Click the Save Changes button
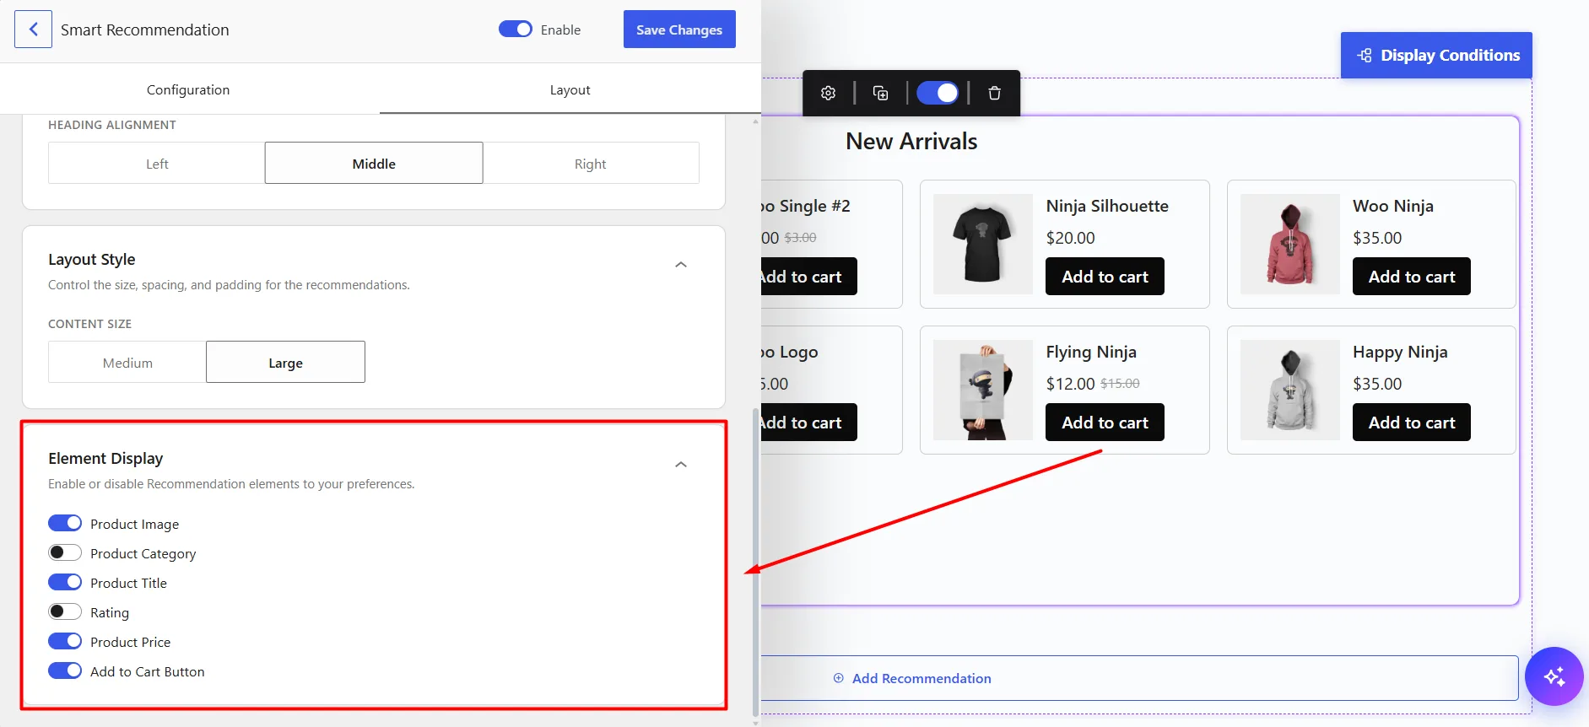Viewport: 1589px width, 727px height. coord(679,30)
